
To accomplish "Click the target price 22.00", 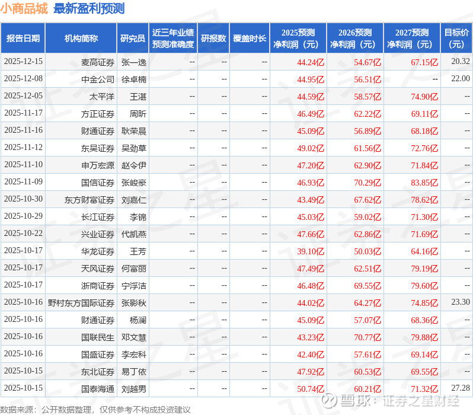I will pos(461,78).
